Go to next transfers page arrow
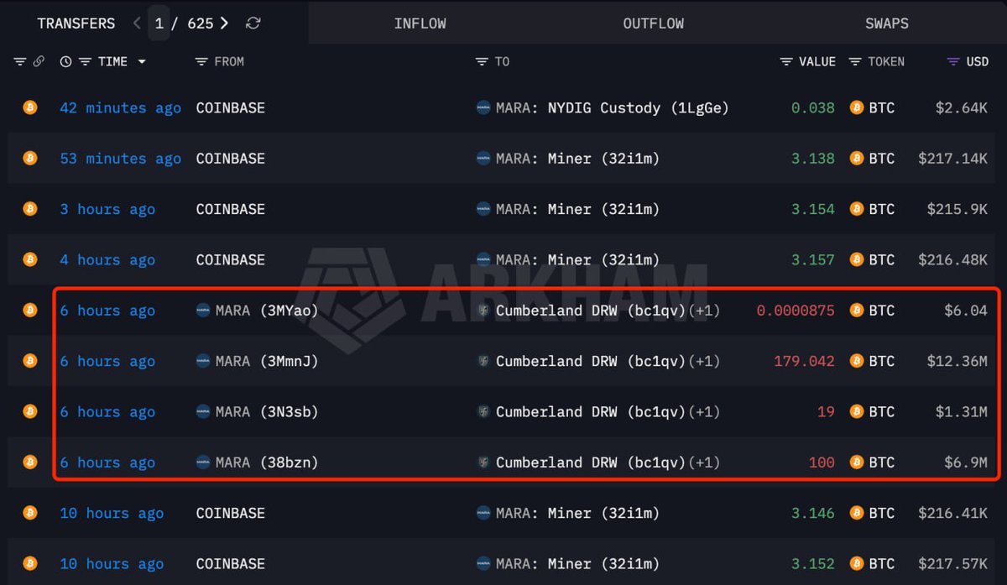The image size is (1007, 585). click(x=224, y=24)
